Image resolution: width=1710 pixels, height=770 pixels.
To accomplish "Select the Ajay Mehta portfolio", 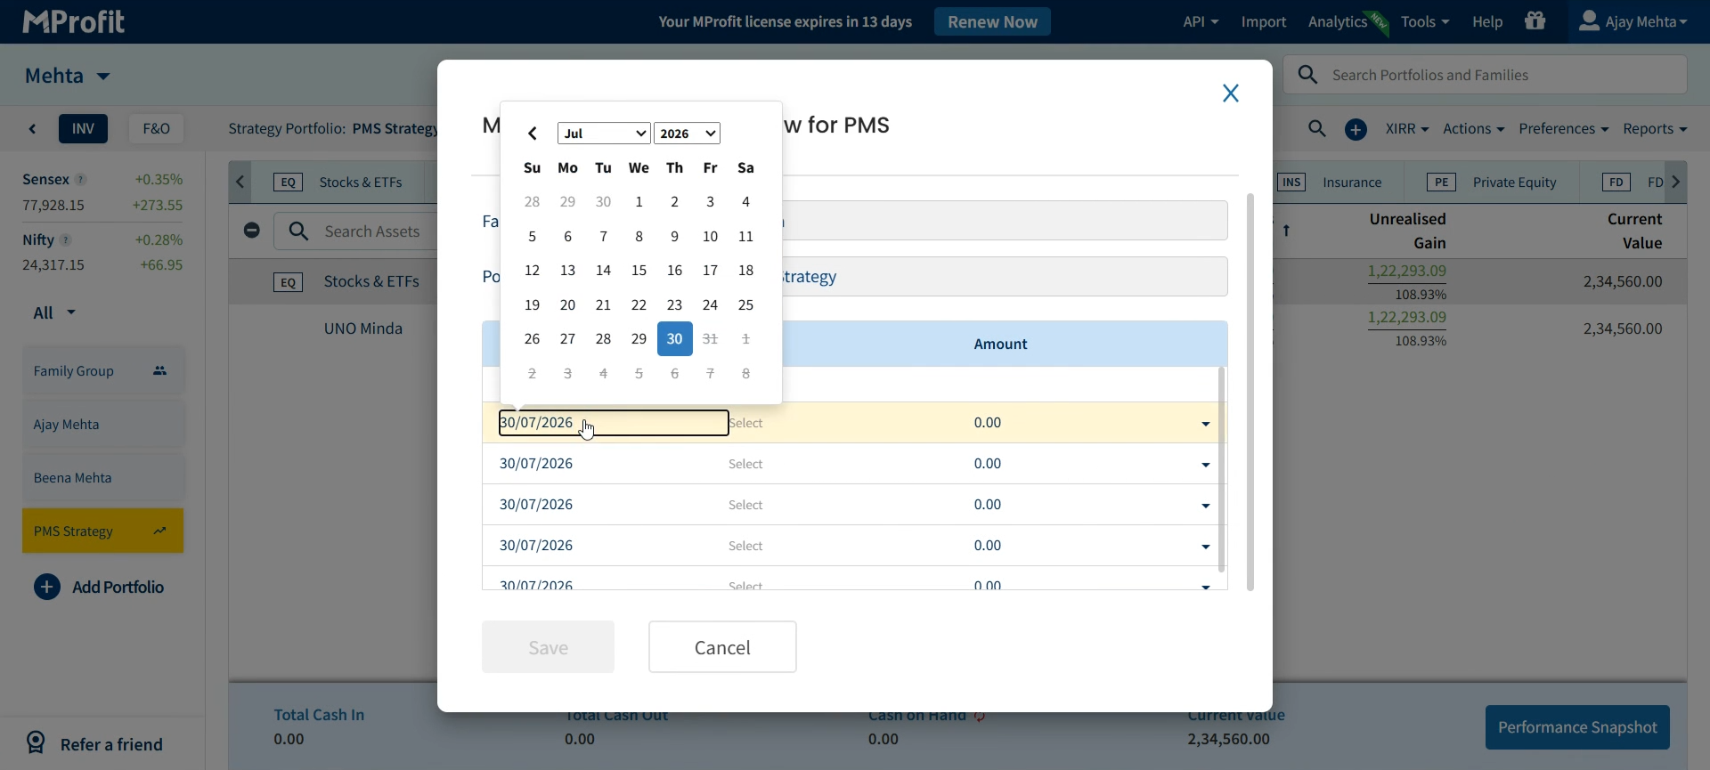I will point(103,425).
